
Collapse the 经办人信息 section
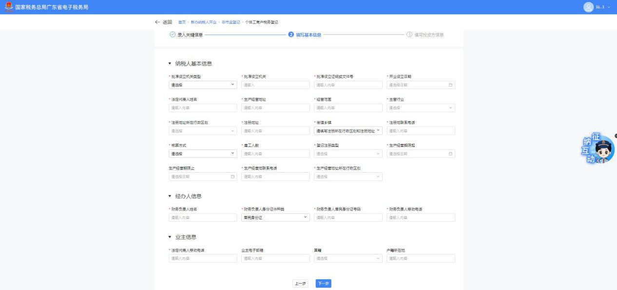pos(170,196)
